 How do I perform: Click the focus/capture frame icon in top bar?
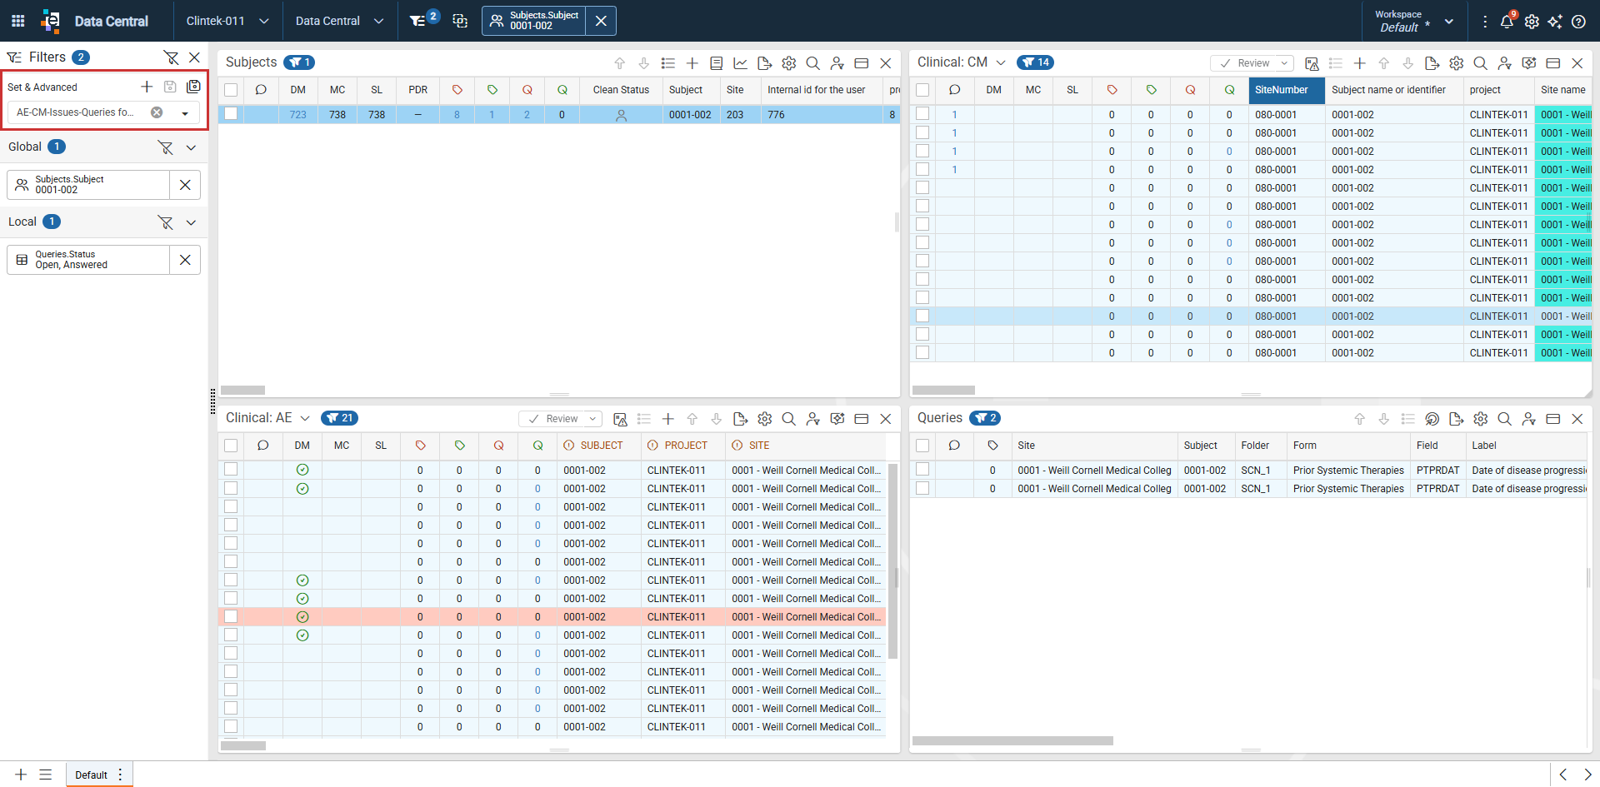(460, 21)
